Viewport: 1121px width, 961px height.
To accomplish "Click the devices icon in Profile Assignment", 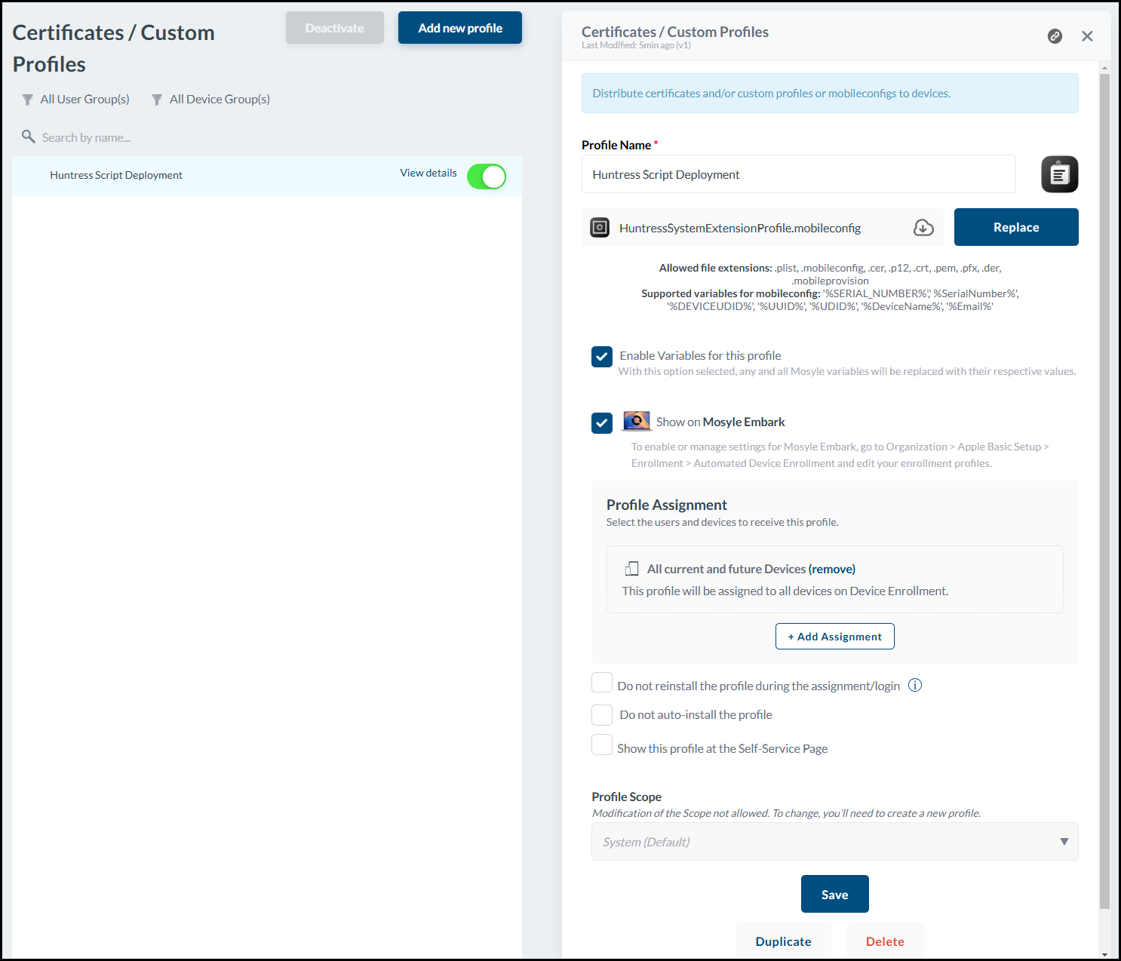I will click(x=632, y=569).
